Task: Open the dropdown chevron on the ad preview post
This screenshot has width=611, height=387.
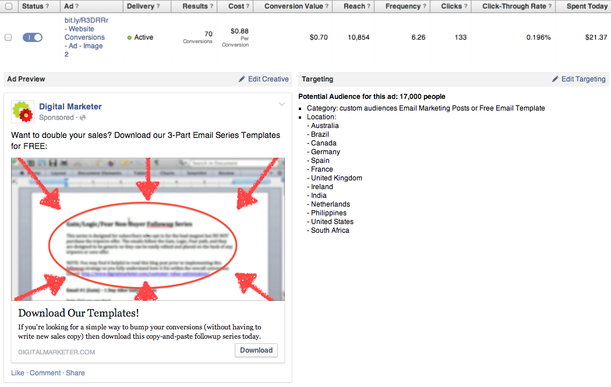Action: [282, 104]
